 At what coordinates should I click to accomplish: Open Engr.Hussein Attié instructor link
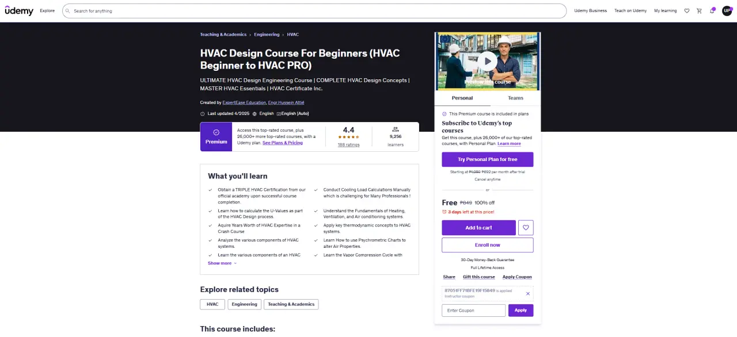click(x=286, y=102)
